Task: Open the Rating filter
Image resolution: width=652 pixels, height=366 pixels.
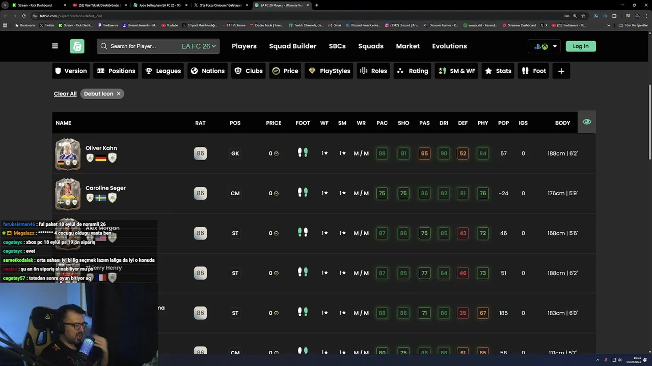Action: coord(413,71)
